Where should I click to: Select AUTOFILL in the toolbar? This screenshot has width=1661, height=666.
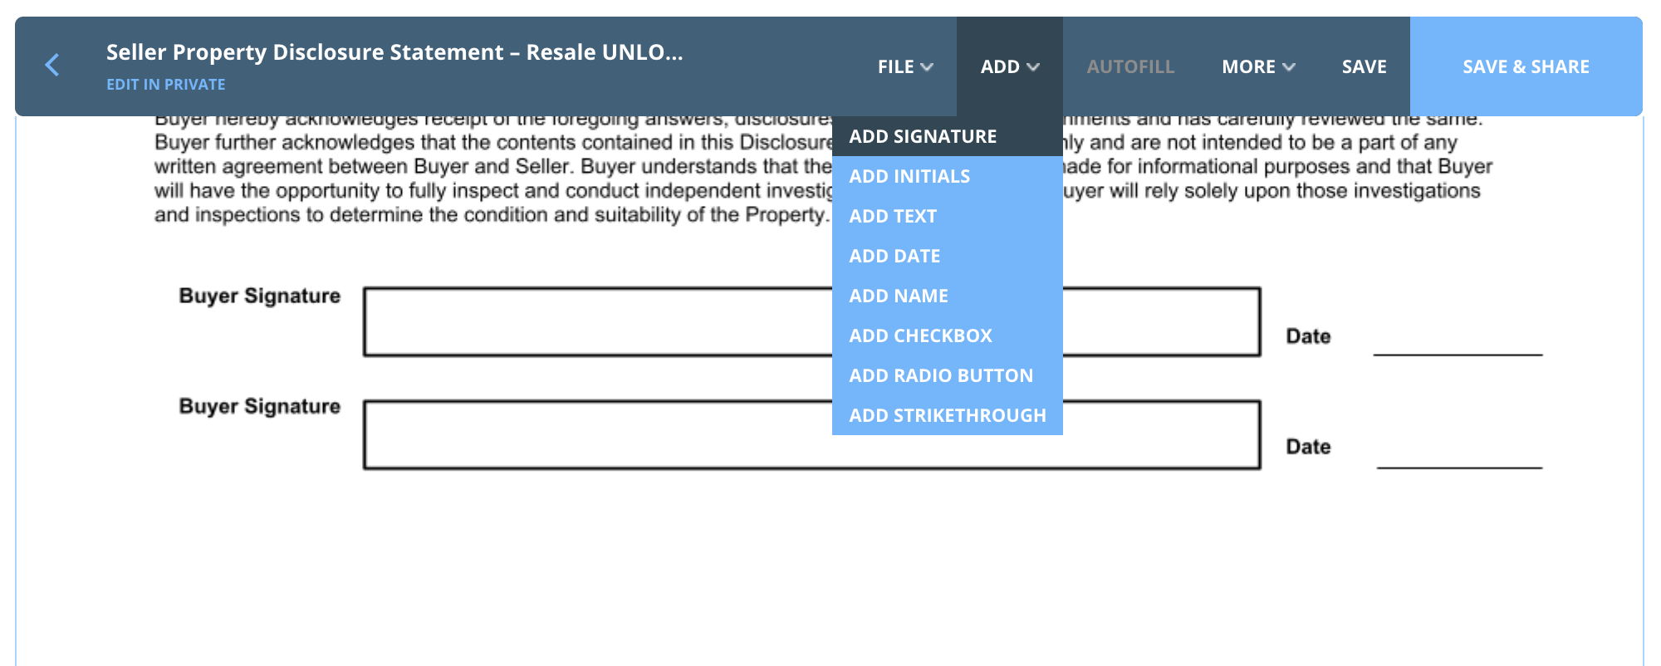coord(1130,66)
